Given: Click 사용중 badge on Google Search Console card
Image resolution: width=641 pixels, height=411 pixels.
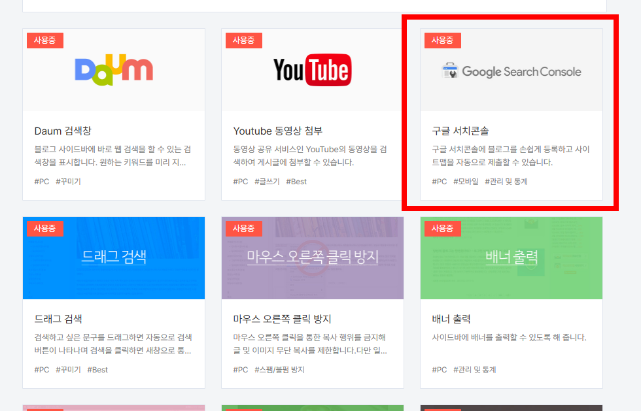Looking at the screenshot, I should coord(443,41).
